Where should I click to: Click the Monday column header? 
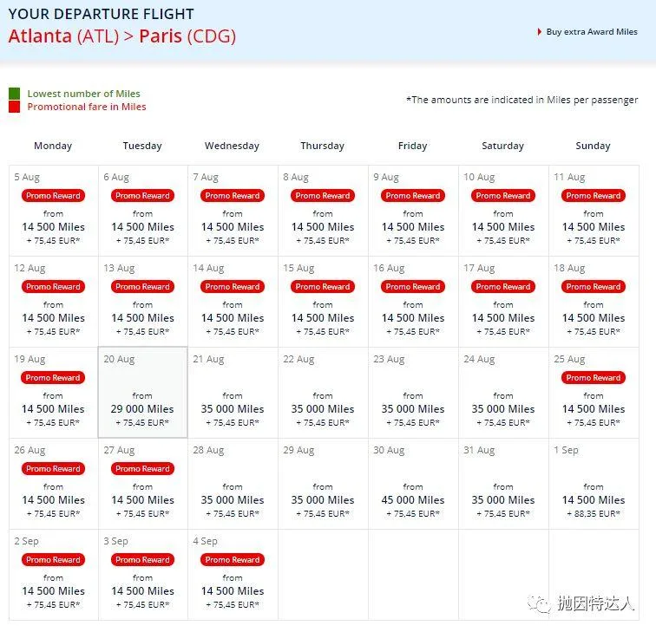coord(53,146)
